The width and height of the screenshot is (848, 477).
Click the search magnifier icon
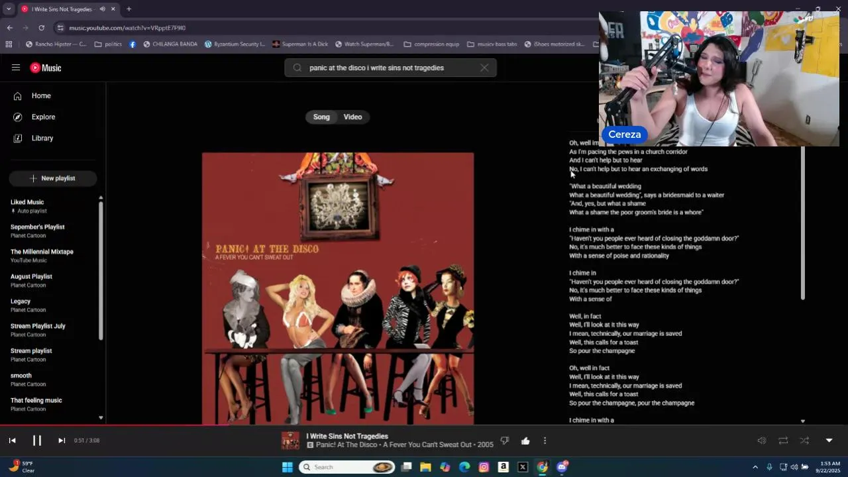(297, 68)
